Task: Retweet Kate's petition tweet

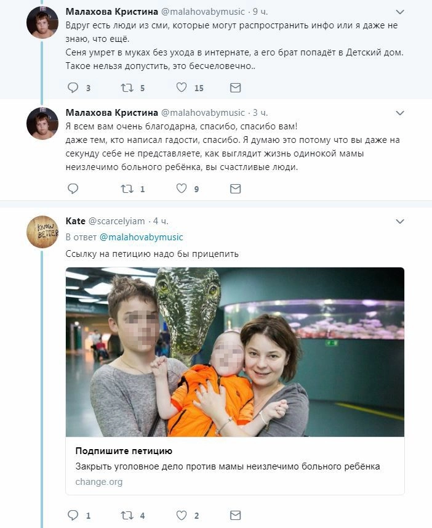Action: point(127,514)
